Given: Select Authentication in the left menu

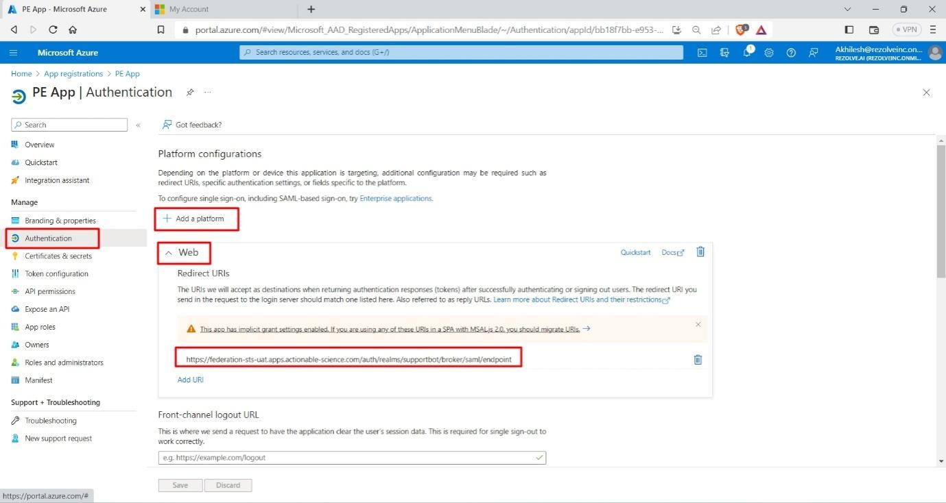Looking at the screenshot, I should (48, 238).
